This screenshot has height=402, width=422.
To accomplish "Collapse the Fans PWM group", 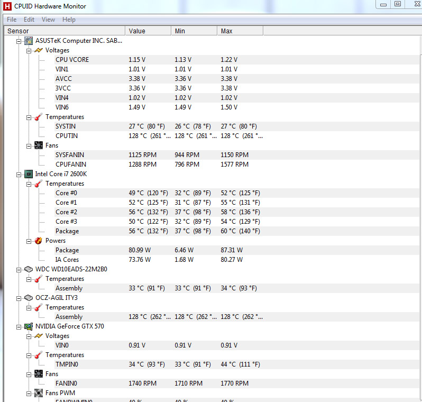I will pos(29,394).
